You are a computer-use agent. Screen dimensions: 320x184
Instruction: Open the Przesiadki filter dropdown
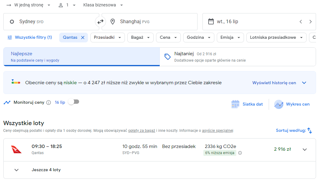pyautogui.click(x=107, y=38)
